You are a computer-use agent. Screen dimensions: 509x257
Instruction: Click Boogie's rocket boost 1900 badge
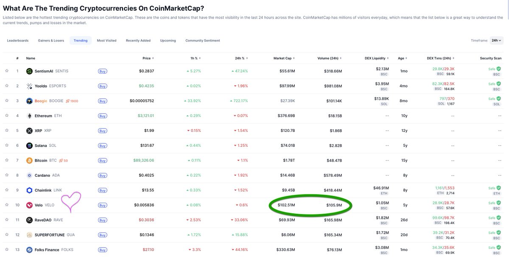(72, 101)
